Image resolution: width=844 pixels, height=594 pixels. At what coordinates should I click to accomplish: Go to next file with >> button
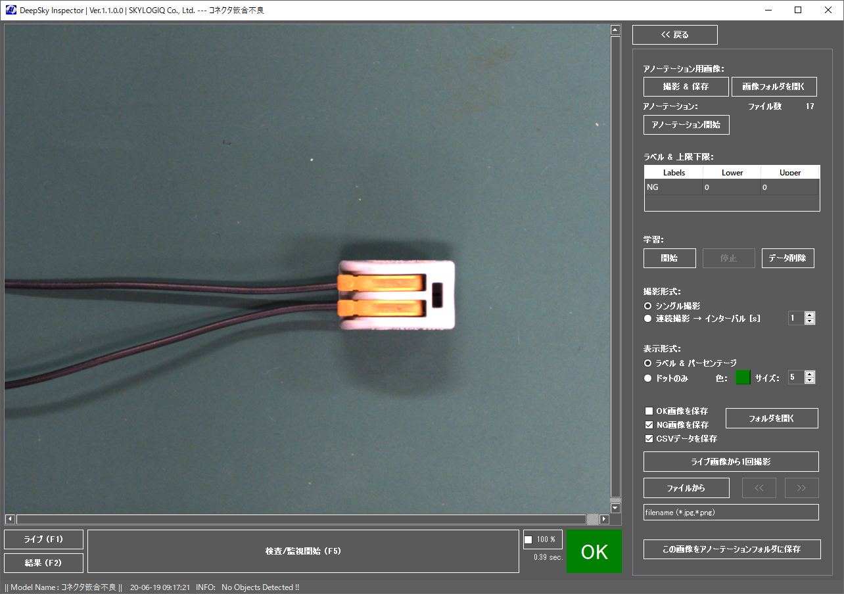click(x=801, y=488)
